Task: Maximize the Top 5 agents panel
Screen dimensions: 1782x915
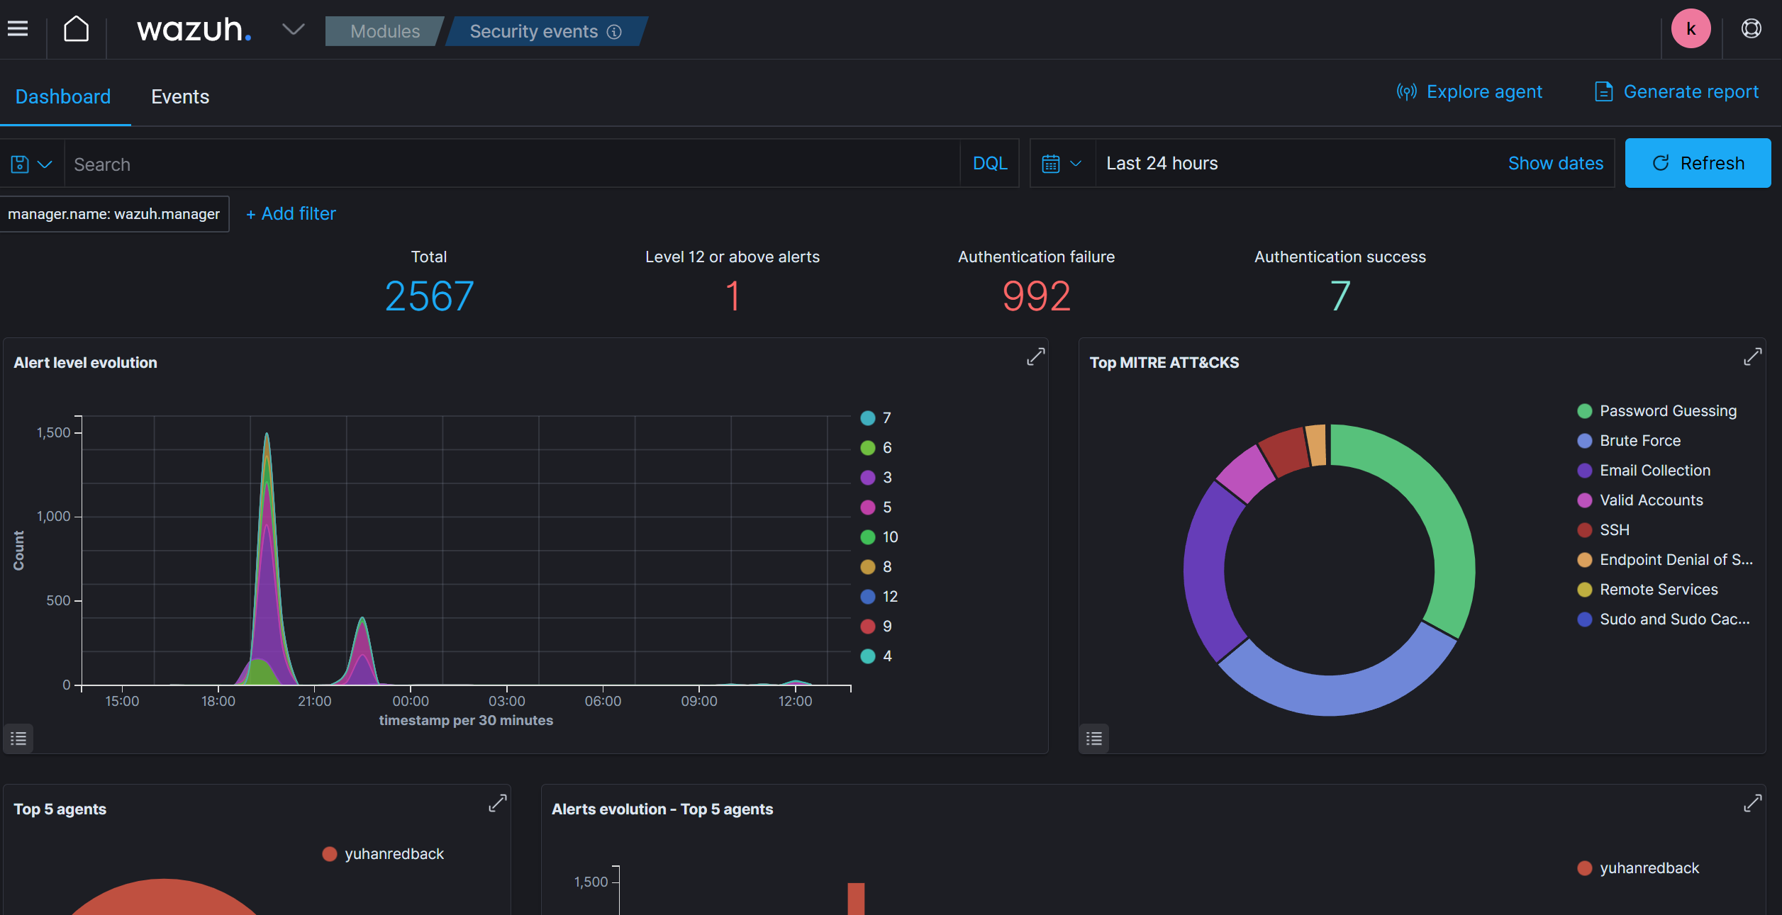Action: coord(497,803)
